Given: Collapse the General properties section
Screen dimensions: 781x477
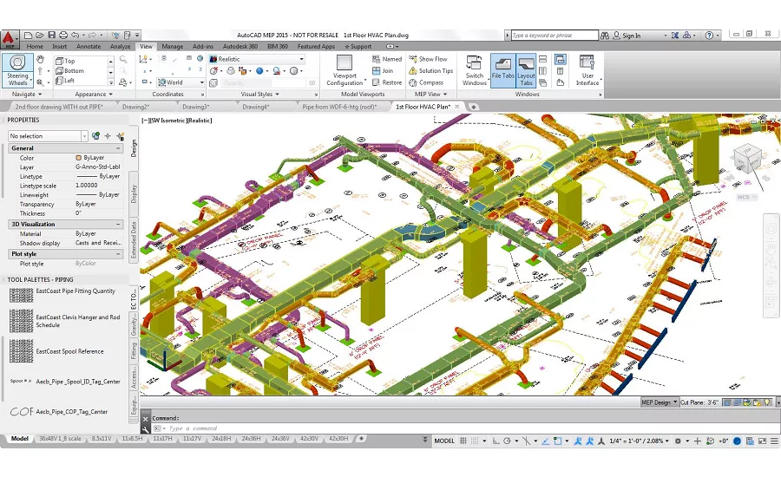Looking at the screenshot, I should [118, 148].
